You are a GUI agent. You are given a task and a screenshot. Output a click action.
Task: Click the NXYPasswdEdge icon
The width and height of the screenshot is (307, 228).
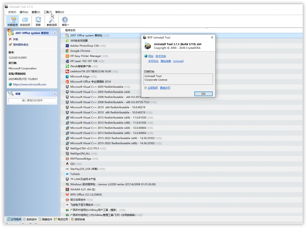pyautogui.click(x=67, y=159)
